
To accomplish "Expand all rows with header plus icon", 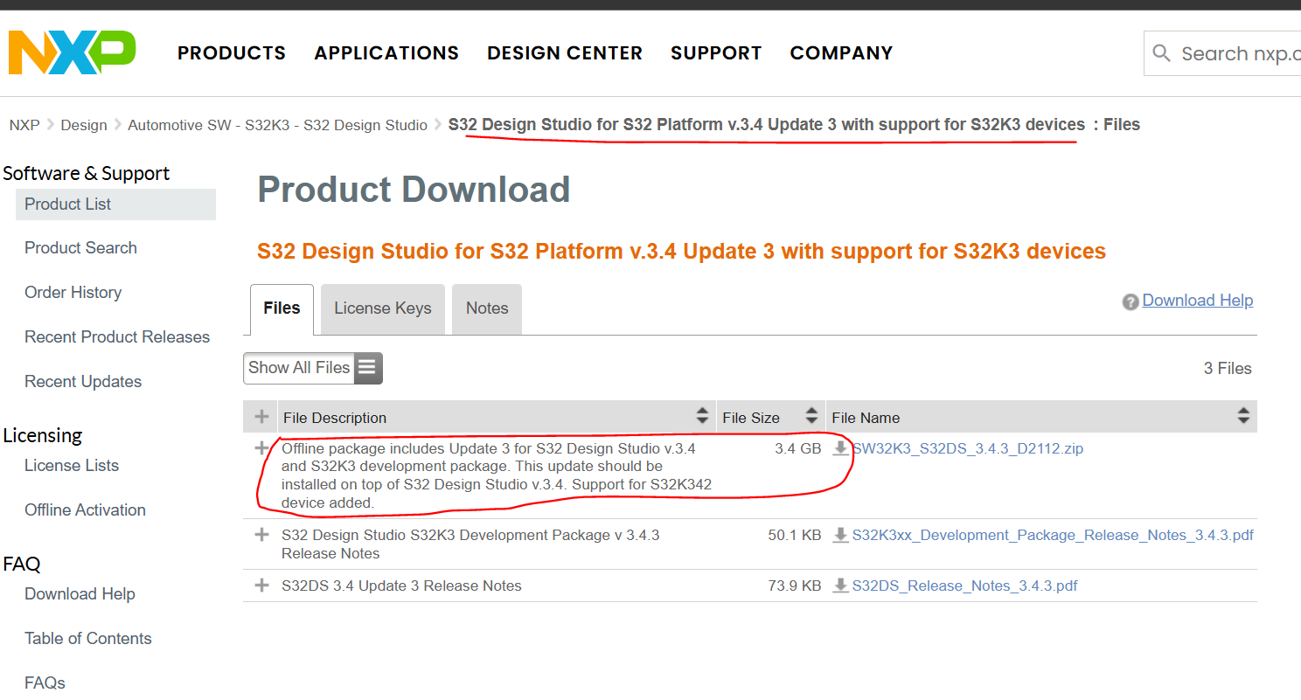I will coord(261,417).
